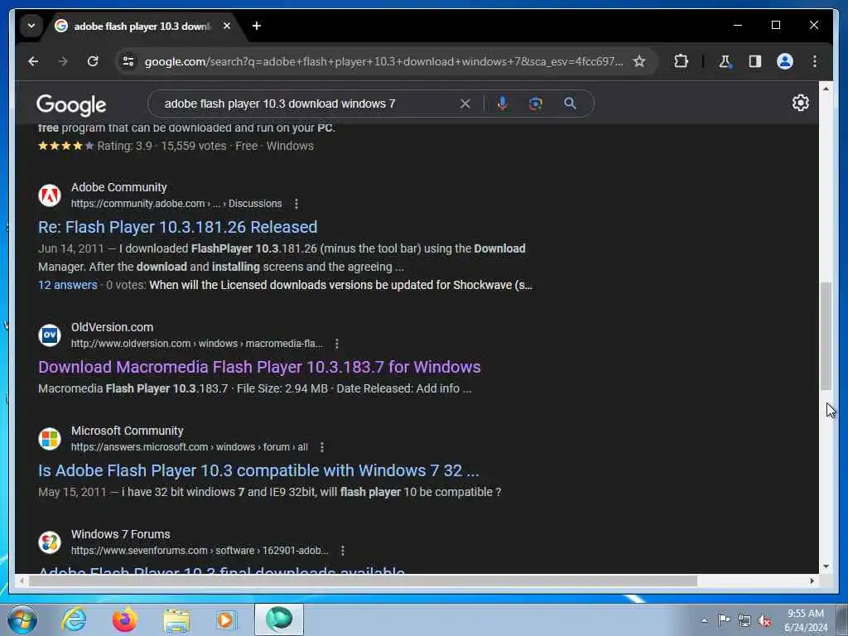This screenshot has width=848, height=636.
Task: Open Windows Explorer folder on taskbar
Action: pos(176,619)
